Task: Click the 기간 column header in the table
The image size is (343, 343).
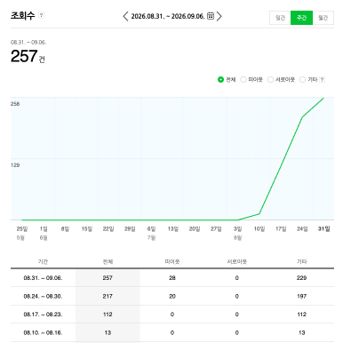Action: (x=43, y=261)
